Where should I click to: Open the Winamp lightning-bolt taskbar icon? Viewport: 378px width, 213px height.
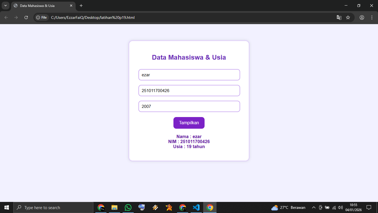coord(155,207)
